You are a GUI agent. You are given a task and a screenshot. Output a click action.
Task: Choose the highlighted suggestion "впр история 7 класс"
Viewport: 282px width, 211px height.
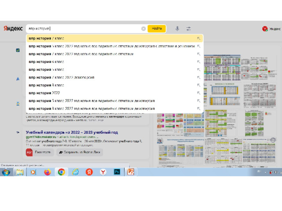[x=115, y=38]
